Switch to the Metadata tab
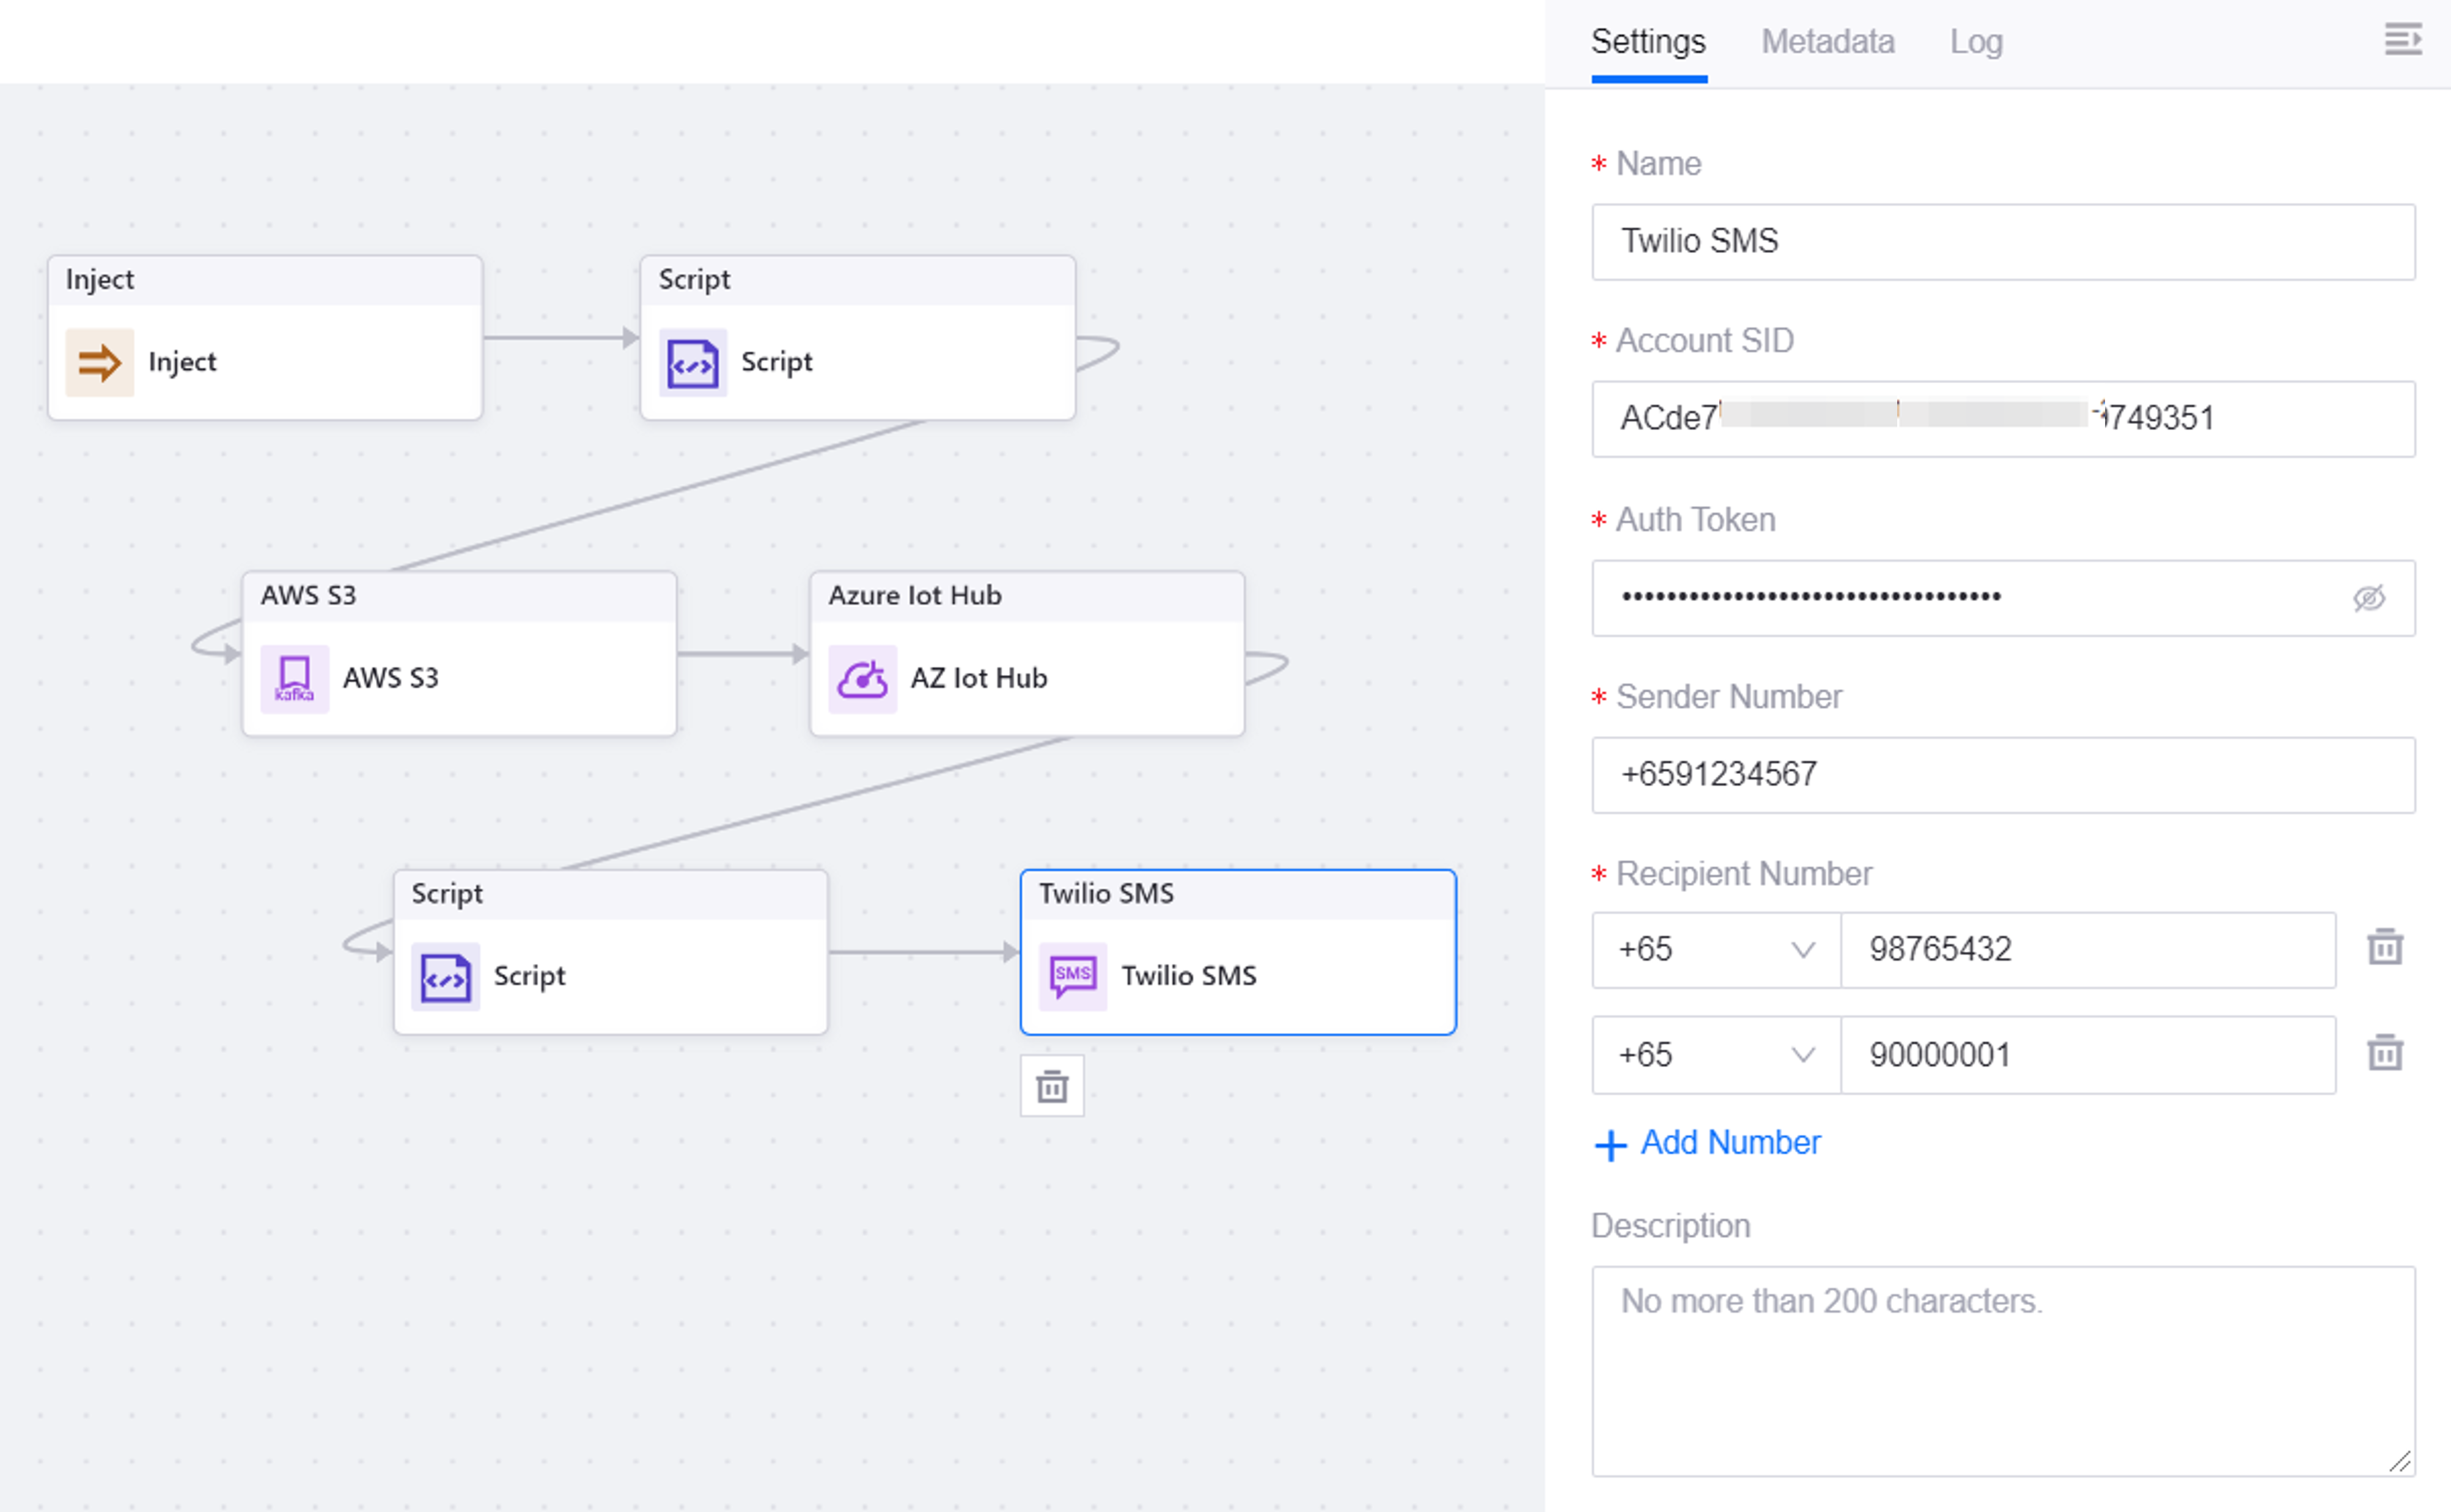 [x=1827, y=42]
